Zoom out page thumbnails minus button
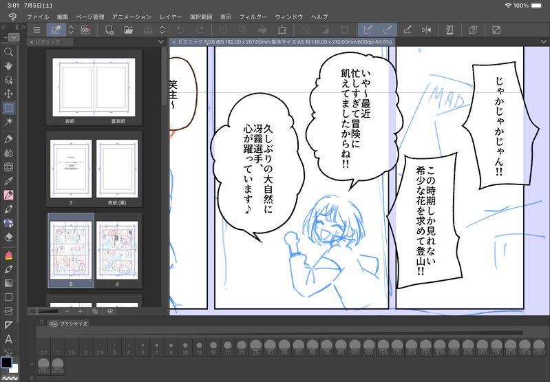 click(67, 311)
